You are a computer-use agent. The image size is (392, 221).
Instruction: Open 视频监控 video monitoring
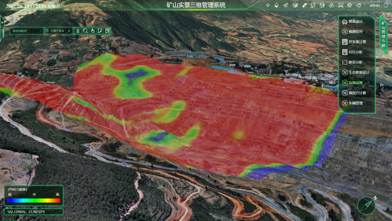353,32
